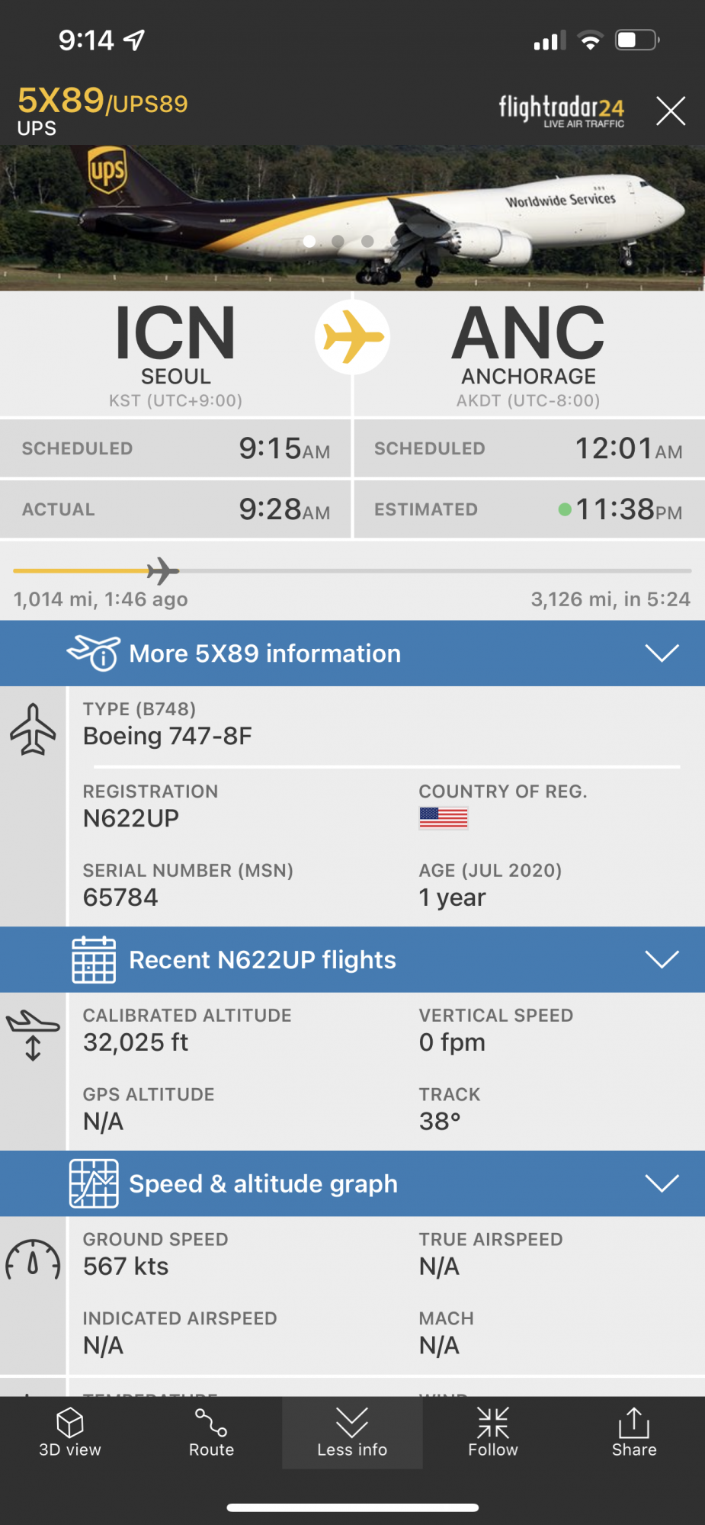Tap the speedometer ground speed icon
This screenshot has height=1525, width=705.
click(33, 1260)
